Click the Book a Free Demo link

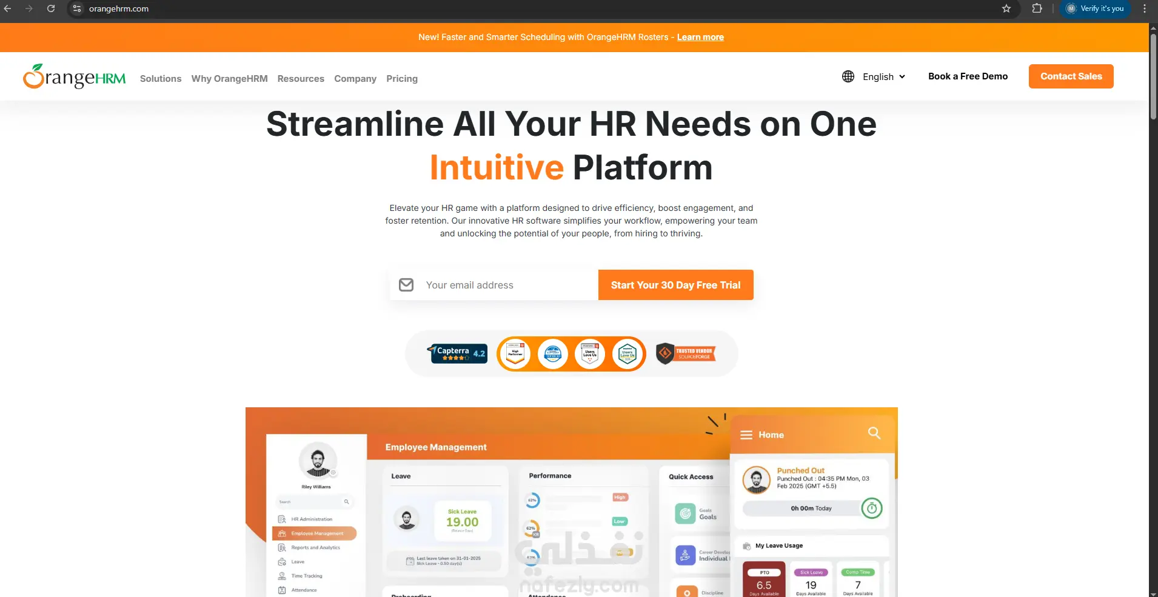[x=968, y=76]
